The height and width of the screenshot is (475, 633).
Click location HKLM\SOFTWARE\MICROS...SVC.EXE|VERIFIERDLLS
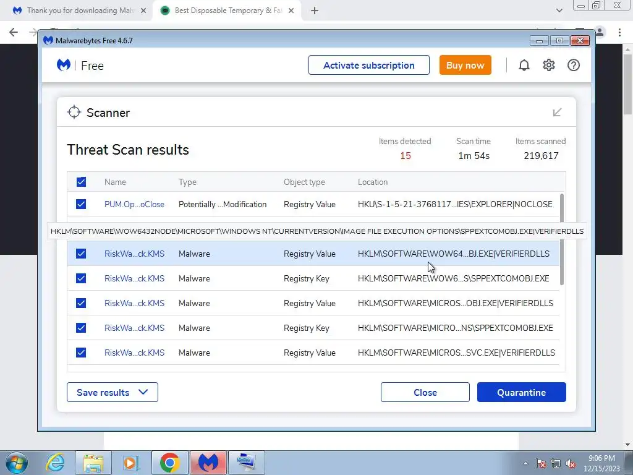456,353
